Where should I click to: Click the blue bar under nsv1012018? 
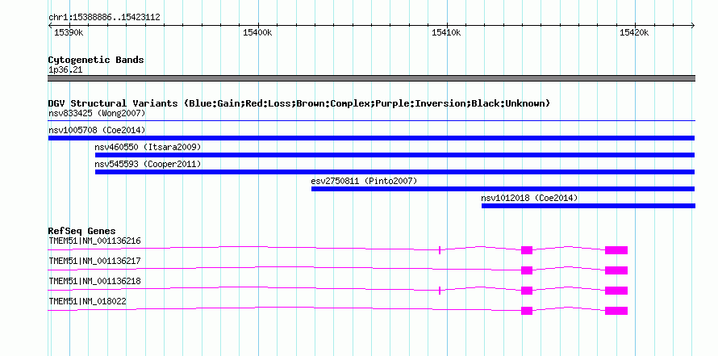pyautogui.click(x=588, y=206)
